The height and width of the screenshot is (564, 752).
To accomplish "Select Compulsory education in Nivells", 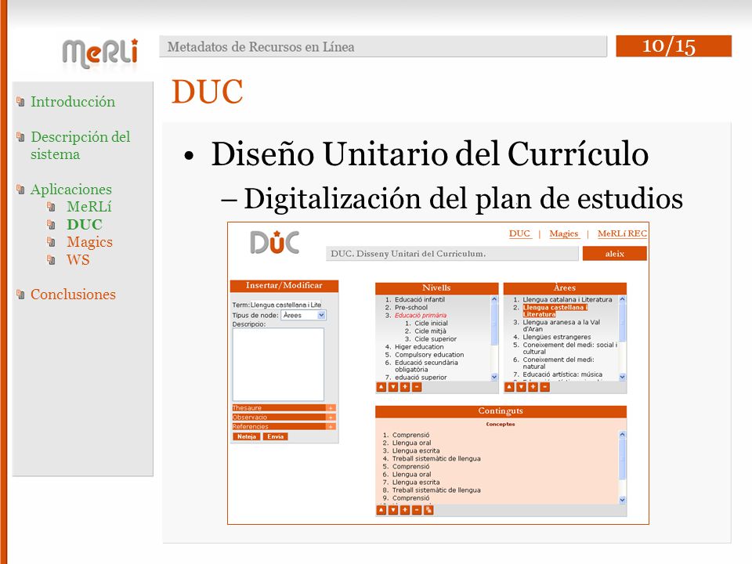I will pos(429,354).
